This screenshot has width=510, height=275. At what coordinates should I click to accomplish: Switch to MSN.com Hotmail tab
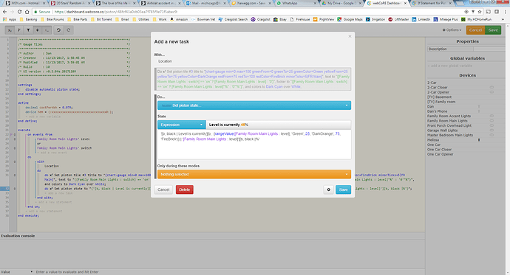point(25,3)
